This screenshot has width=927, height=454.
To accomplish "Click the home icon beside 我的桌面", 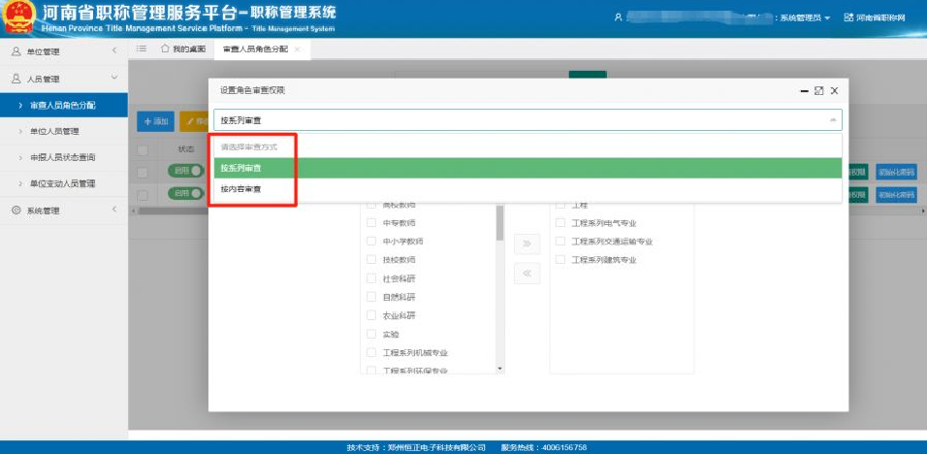I will click(165, 49).
